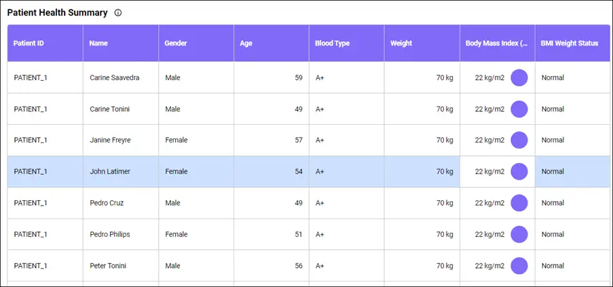Click the Gender cell in Janine Freyre's row
Image resolution: width=613 pixels, height=287 pixels.
click(x=196, y=140)
